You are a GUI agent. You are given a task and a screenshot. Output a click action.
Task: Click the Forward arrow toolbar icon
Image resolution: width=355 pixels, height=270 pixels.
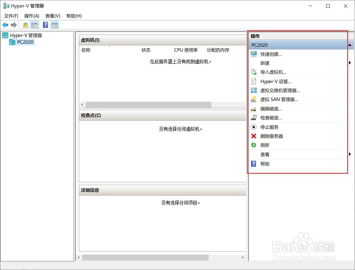click(x=14, y=25)
